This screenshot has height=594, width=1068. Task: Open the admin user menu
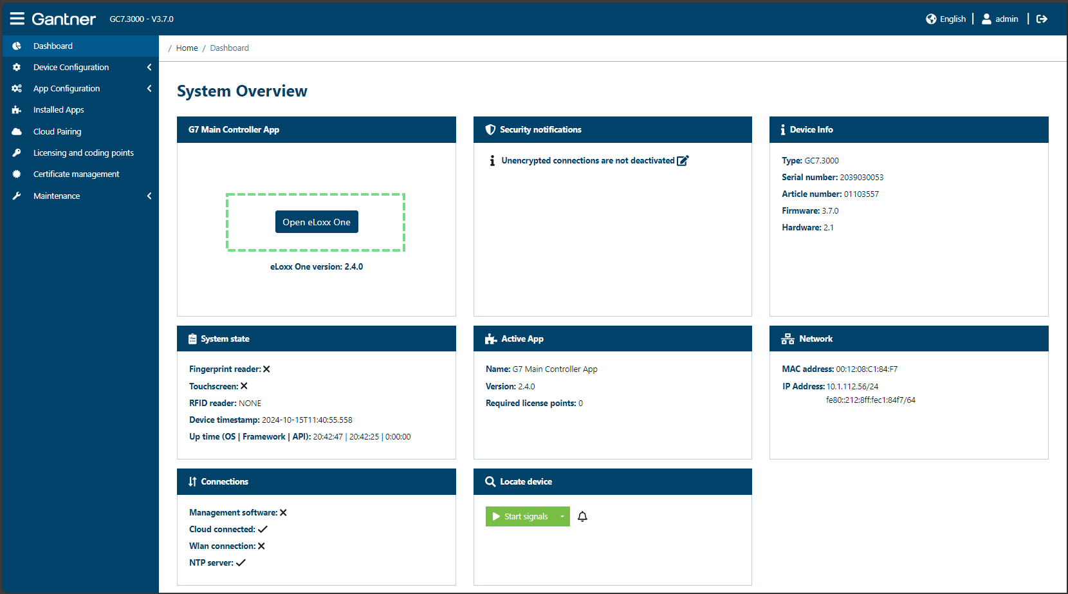pos(1000,19)
